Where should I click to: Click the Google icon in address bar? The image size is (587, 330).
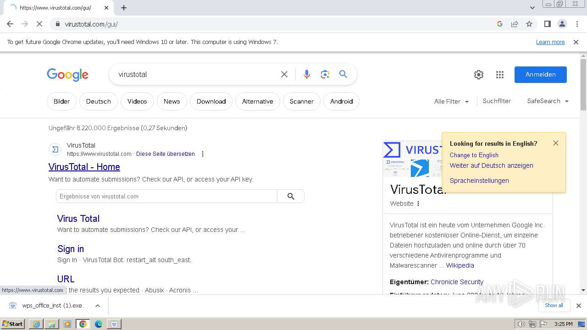[x=500, y=24]
